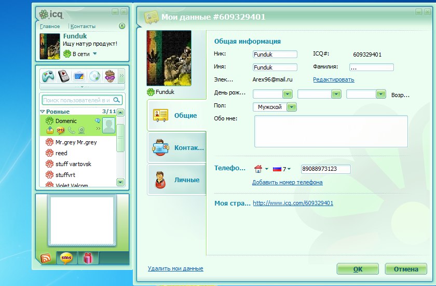Click the Обо мне text area
436x286 pixels.
pos(331,131)
